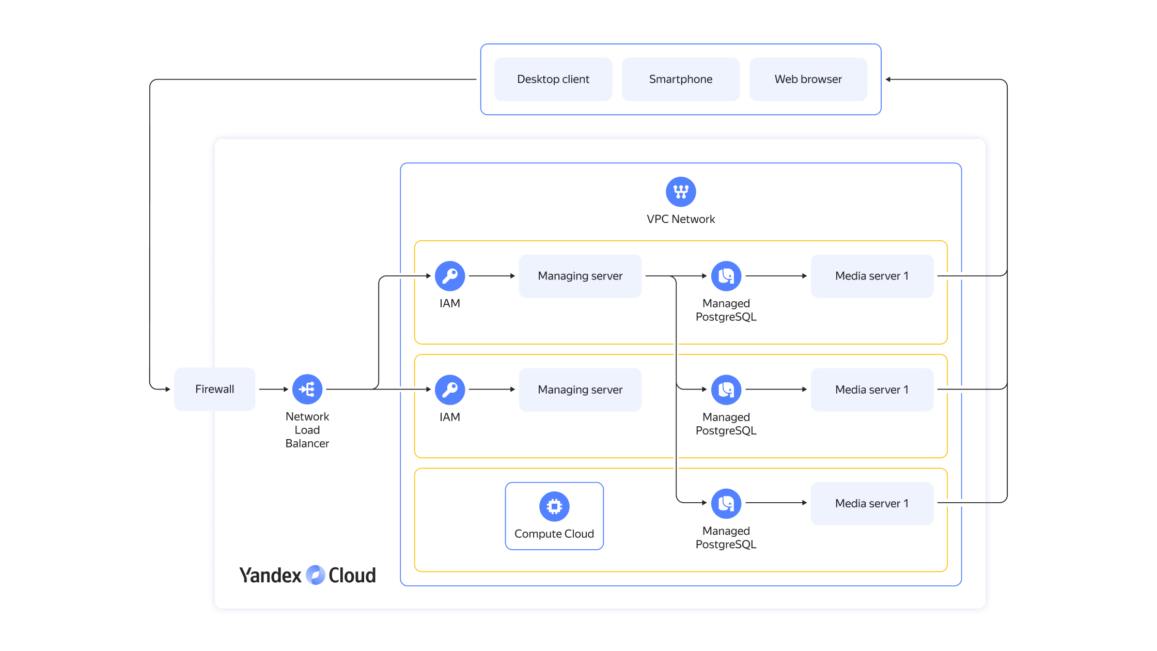Click the "Compute Cloud" label text

point(554,534)
